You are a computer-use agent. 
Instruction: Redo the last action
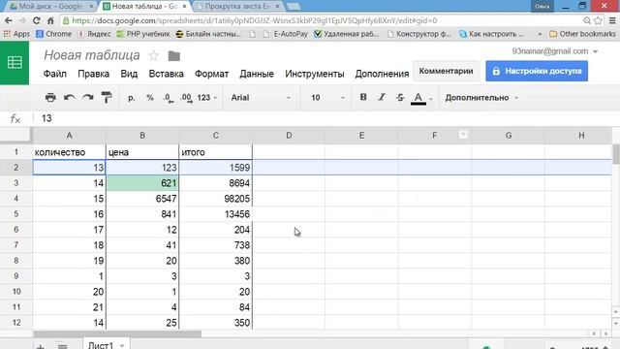[88, 97]
